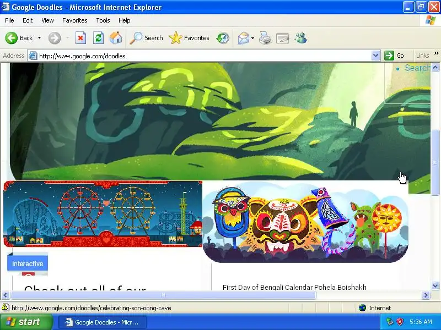Open the Search link on the page

417,68
